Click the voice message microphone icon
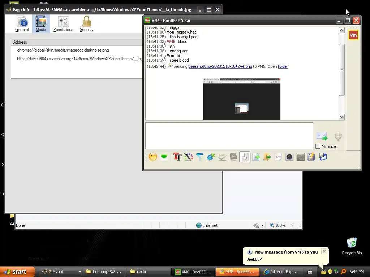Screen dimensions: 370x277 point(338,136)
